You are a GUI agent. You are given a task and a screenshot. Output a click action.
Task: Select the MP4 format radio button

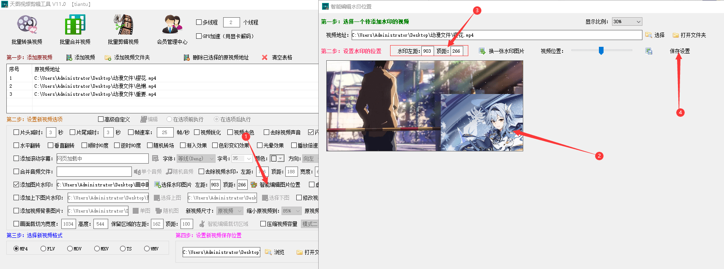click(16, 249)
